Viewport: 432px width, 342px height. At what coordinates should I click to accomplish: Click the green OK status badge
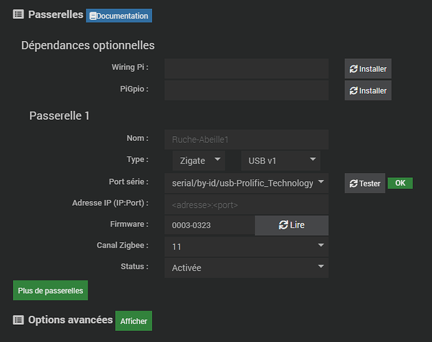400,183
